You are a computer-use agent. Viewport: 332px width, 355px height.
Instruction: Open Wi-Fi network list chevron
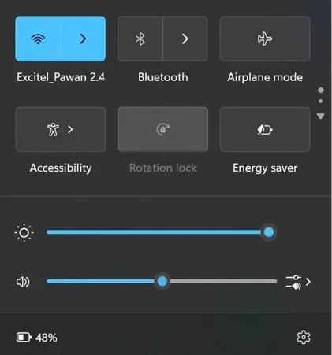pyautogui.click(x=83, y=39)
